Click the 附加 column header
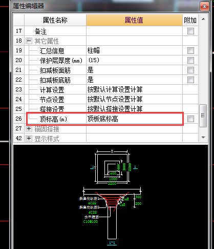The height and width of the screenshot is (249, 214). point(190,20)
